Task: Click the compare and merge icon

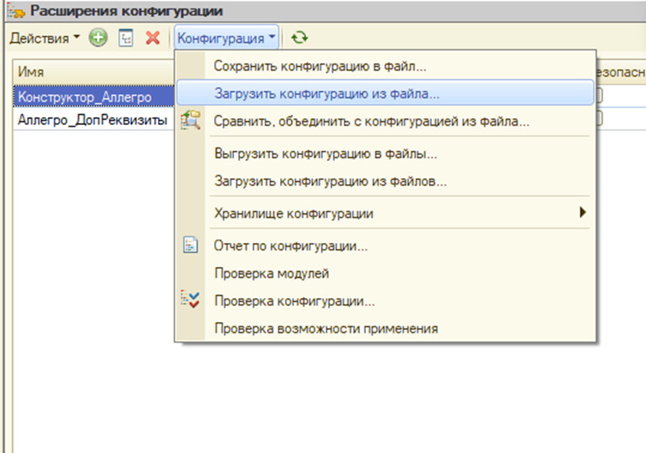Action: tap(190, 120)
